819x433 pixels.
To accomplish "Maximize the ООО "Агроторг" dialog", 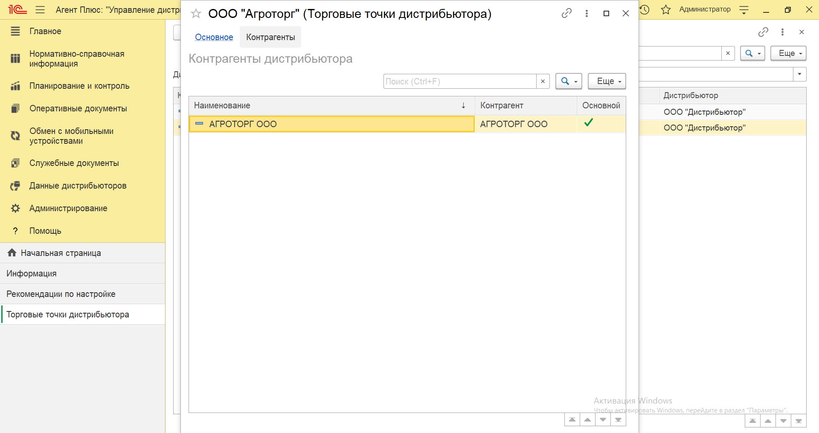I will click(x=606, y=14).
